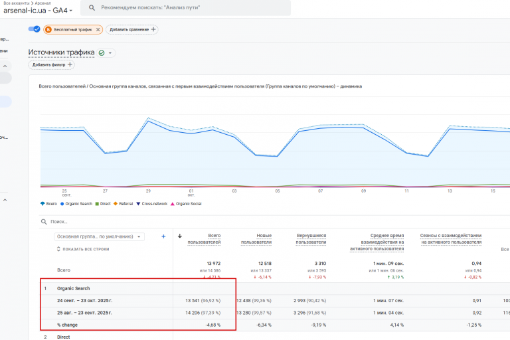Remove the Бесплатный трафик comparison chip
The width and height of the screenshot is (510, 340).
pos(98,30)
